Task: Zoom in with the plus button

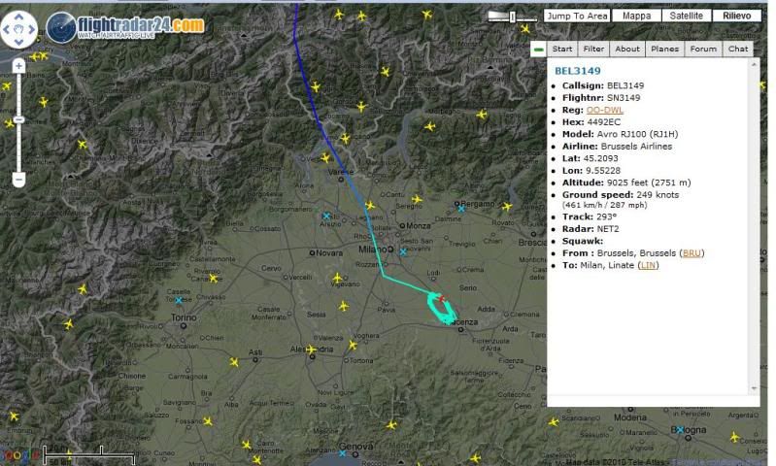Action: tap(18, 66)
